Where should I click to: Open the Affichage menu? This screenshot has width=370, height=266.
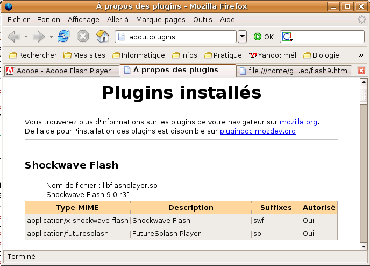(83, 19)
